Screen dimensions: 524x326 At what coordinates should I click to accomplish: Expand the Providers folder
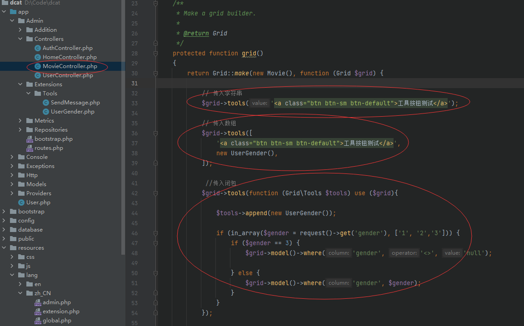[x=12, y=193]
